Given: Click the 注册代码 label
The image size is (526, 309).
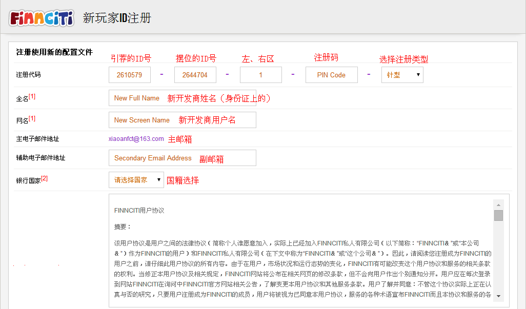Looking at the screenshot, I should pyautogui.click(x=28, y=75).
